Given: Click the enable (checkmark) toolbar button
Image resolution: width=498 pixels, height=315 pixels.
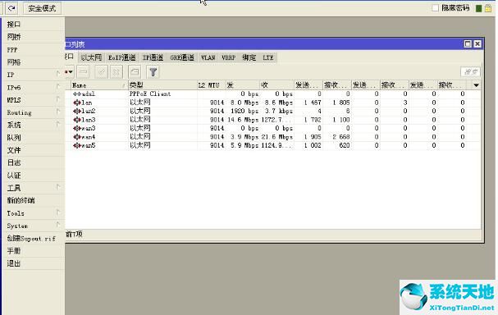Looking at the screenshot, I should tap(102, 72).
